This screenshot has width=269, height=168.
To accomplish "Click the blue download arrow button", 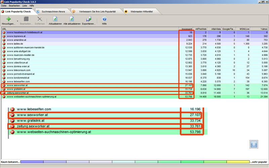I will [x=254, y=144].
